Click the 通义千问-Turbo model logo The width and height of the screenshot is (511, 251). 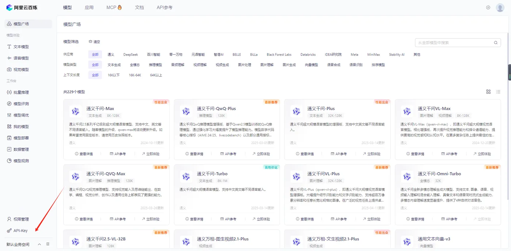186,177
